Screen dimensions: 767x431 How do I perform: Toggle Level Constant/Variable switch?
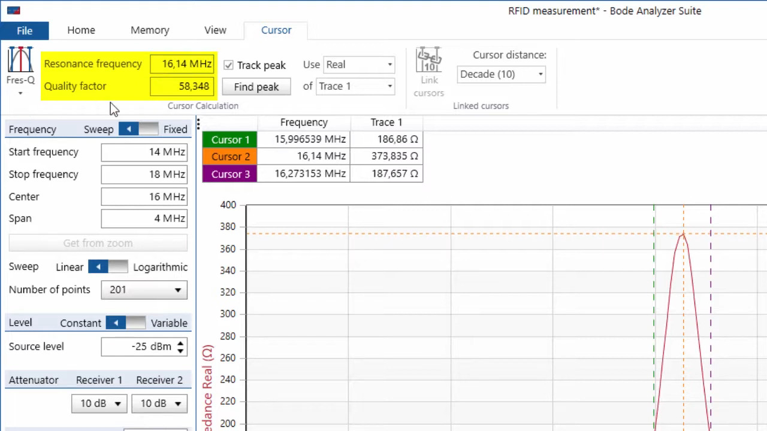click(x=125, y=323)
